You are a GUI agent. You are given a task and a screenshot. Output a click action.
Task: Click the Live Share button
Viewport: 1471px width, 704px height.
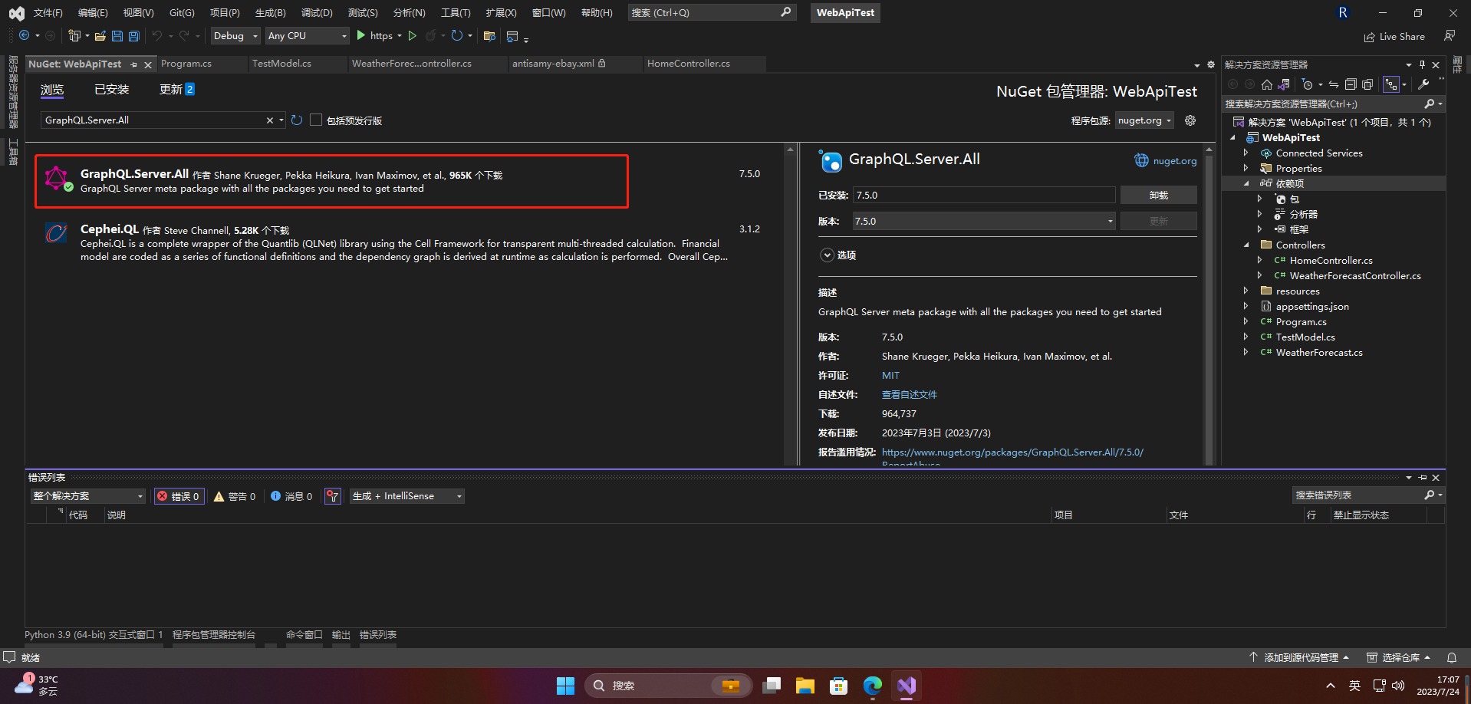(1394, 37)
